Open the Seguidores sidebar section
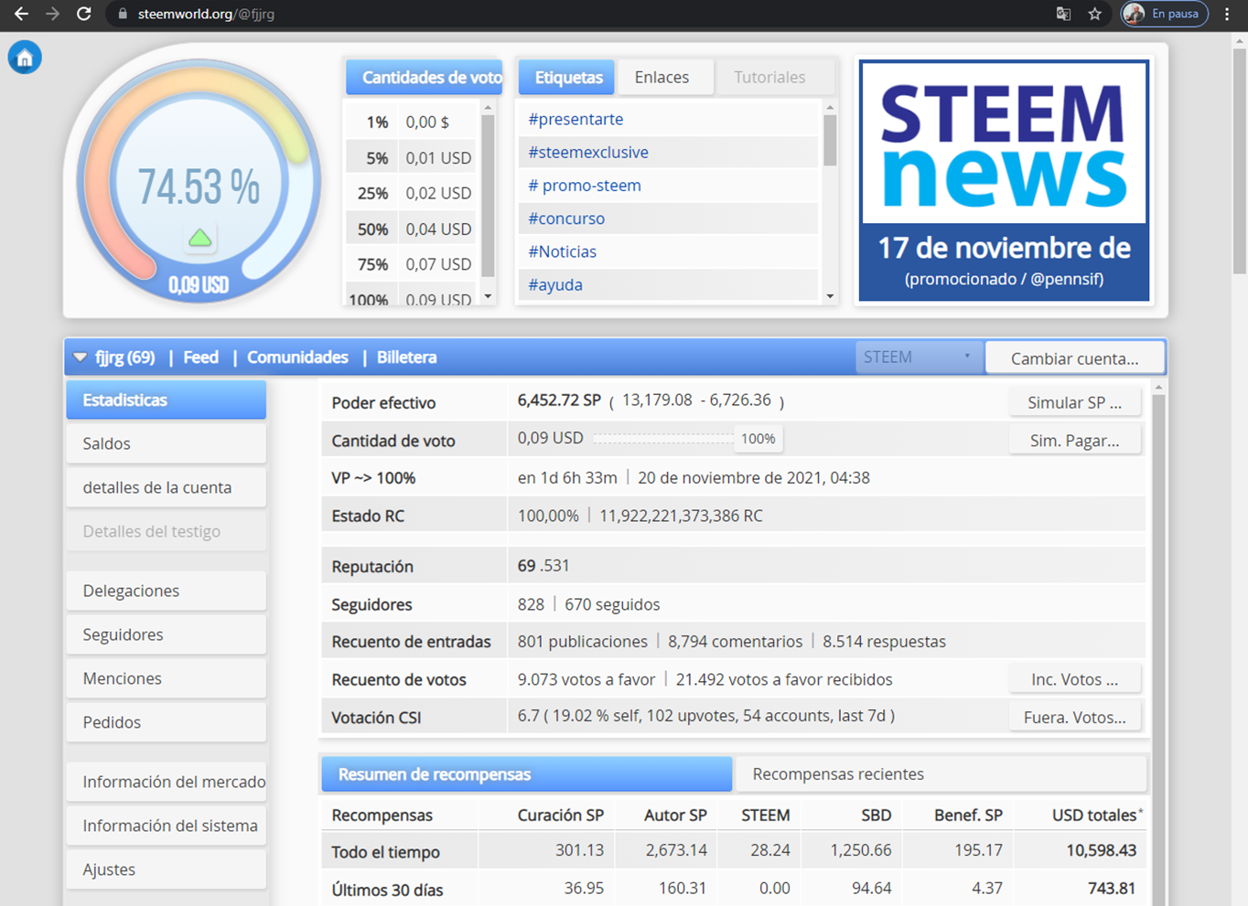 pyautogui.click(x=166, y=634)
